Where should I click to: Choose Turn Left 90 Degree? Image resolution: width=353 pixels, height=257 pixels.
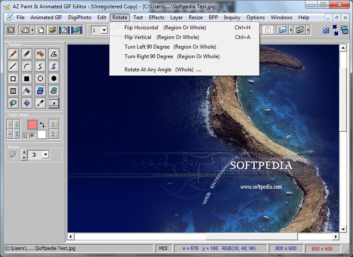tap(184, 47)
